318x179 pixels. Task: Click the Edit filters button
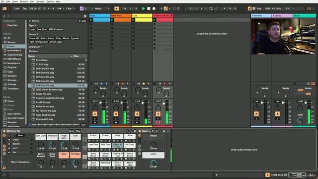pyautogui.click(x=82, y=21)
